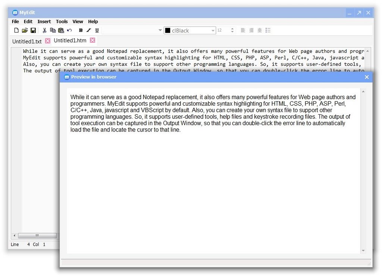Viewport: 382px width, 276px height.
Task: Align text right
Action: click(251, 30)
